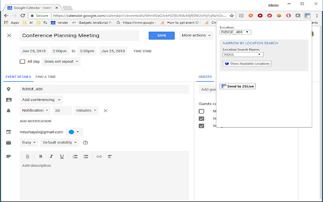Switch to the Guests tab
Viewport: 323px width, 202px height.
coord(205,77)
